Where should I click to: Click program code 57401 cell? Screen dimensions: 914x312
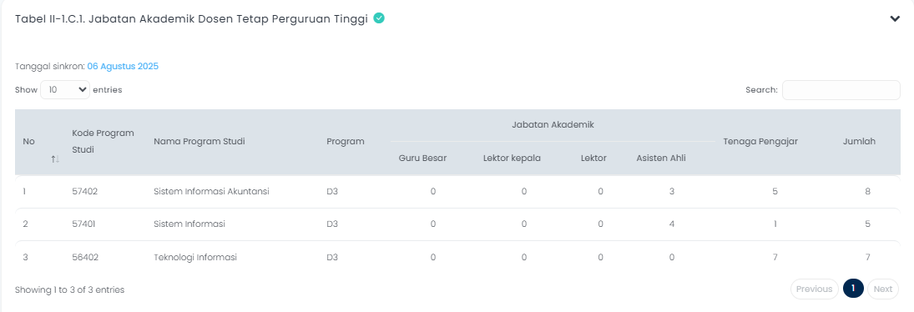(x=84, y=224)
